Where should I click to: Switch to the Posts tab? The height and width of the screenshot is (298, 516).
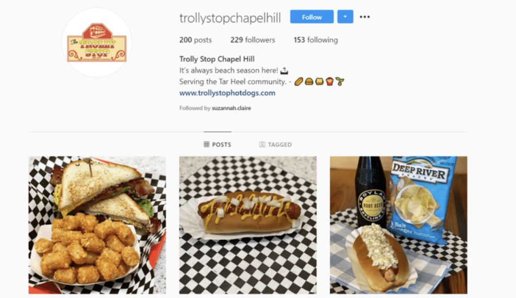pyautogui.click(x=218, y=144)
